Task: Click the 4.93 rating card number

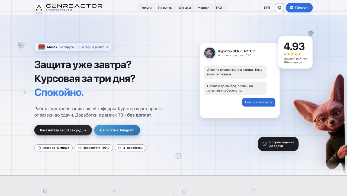Action: click(x=294, y=46)
